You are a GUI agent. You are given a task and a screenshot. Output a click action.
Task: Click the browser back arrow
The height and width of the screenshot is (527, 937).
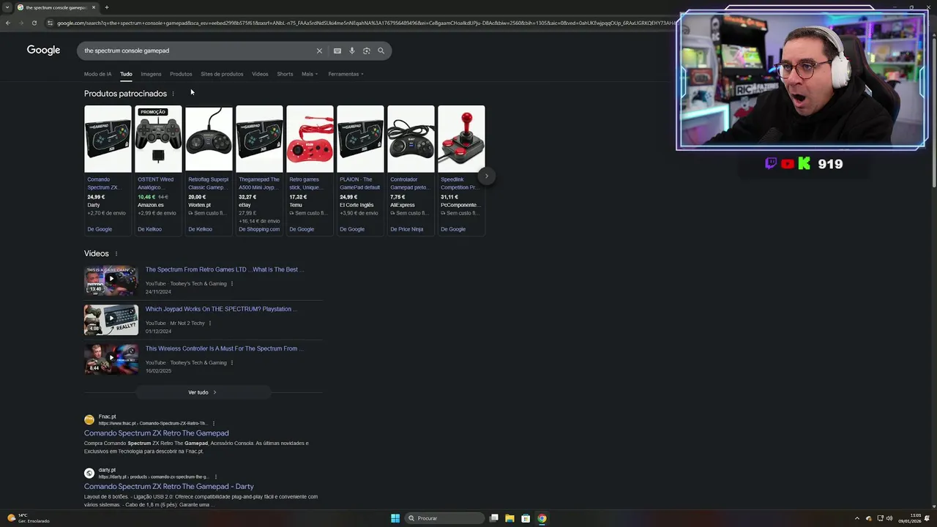tap(7, 23)
